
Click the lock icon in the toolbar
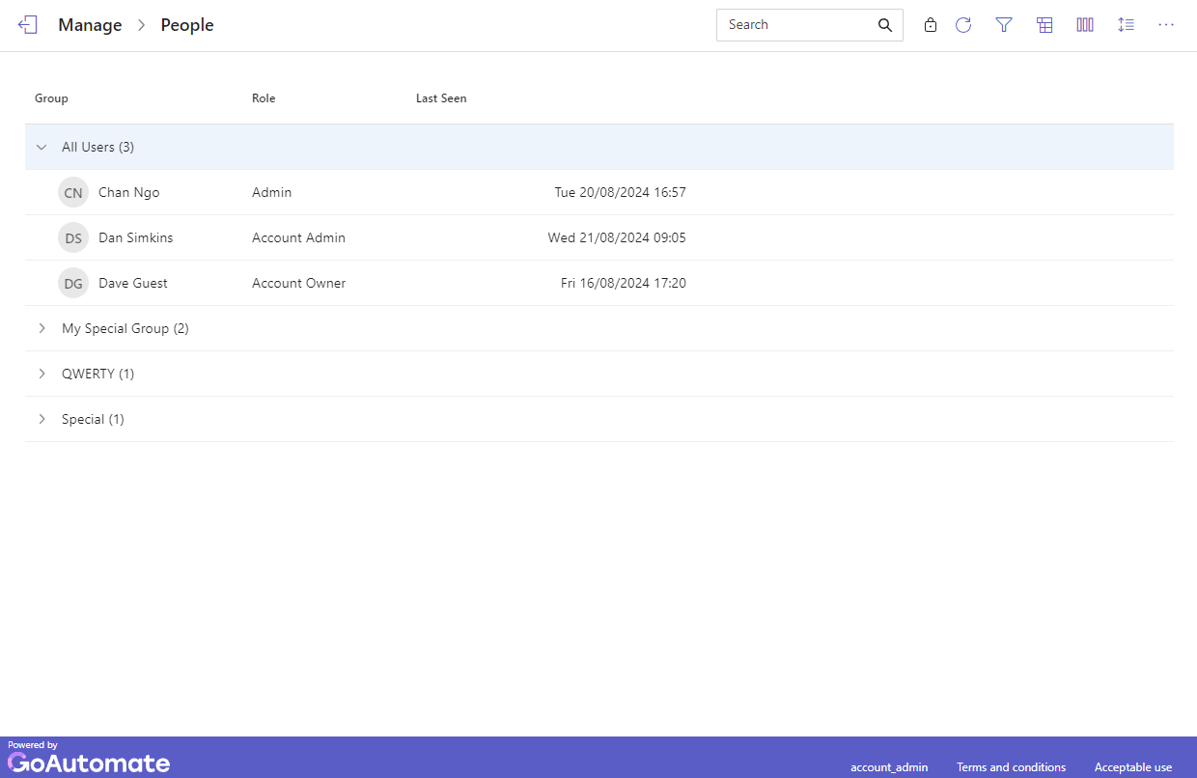[931, 25]
